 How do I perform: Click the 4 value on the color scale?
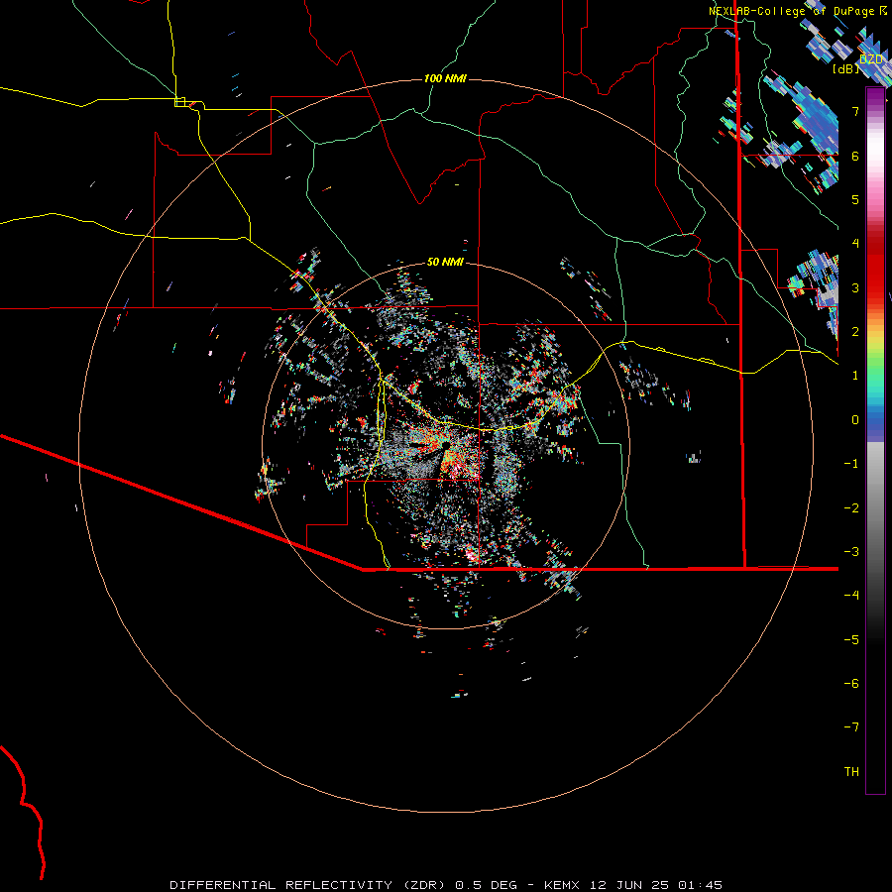[855, 244]
